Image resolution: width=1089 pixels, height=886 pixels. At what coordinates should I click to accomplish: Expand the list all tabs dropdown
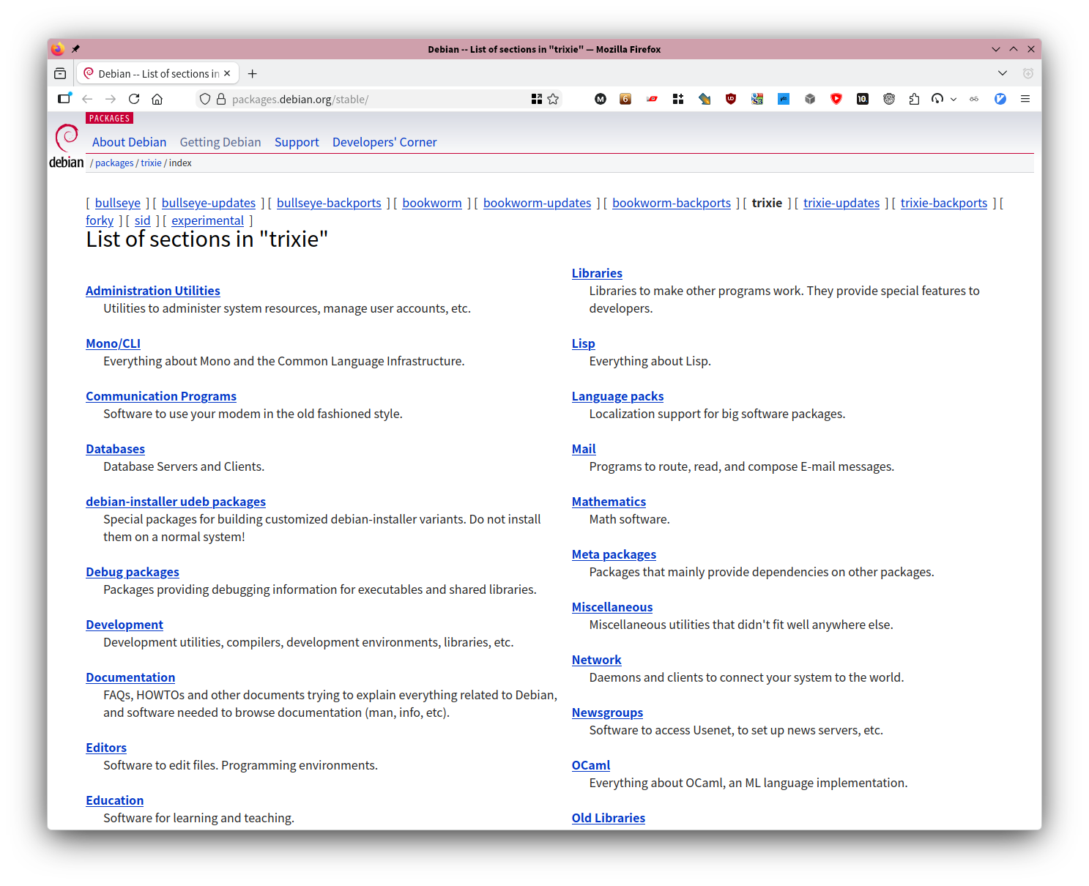[1003, 73]
